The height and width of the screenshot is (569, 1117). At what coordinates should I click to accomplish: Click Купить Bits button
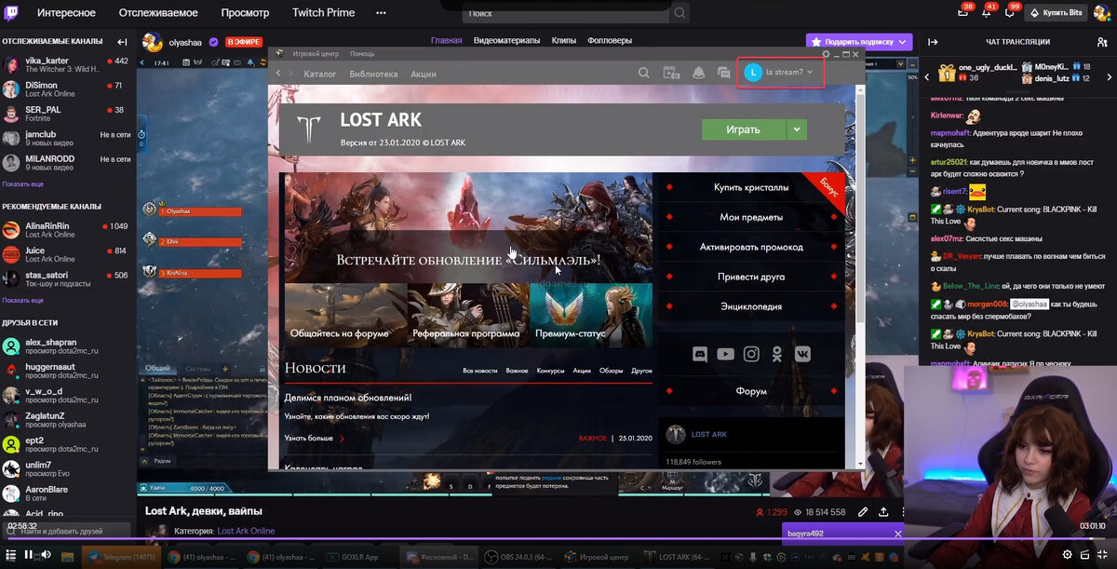(1056, 13)
